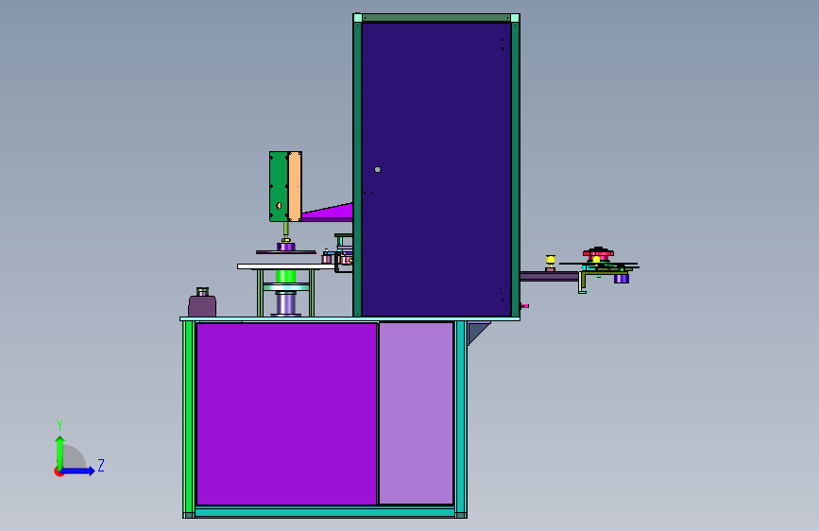The height and width of the screenshot is (531, 819).
Task: Select the top green beam of the cabinet
Action: point(436,18)
